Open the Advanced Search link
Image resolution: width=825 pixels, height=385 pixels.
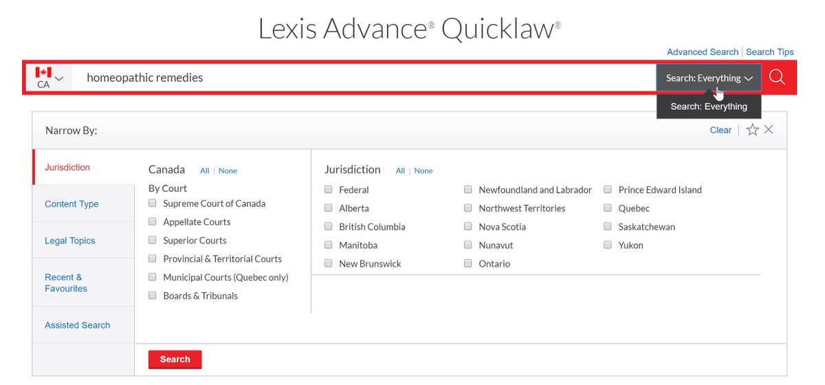coord(703,52)
